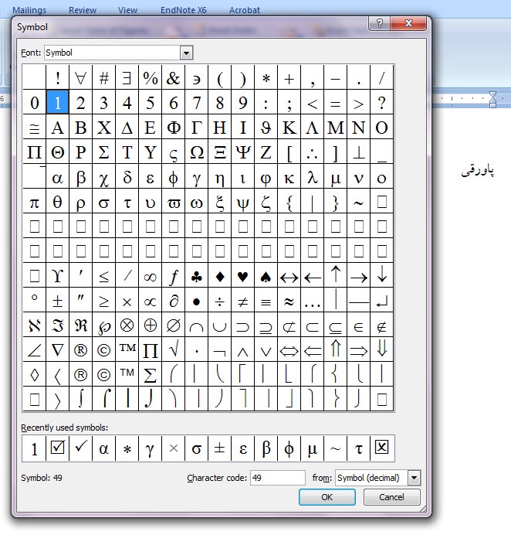Screen dimensions: 511x535
Task: Click the Cancel button
Action: pos(391,497)
